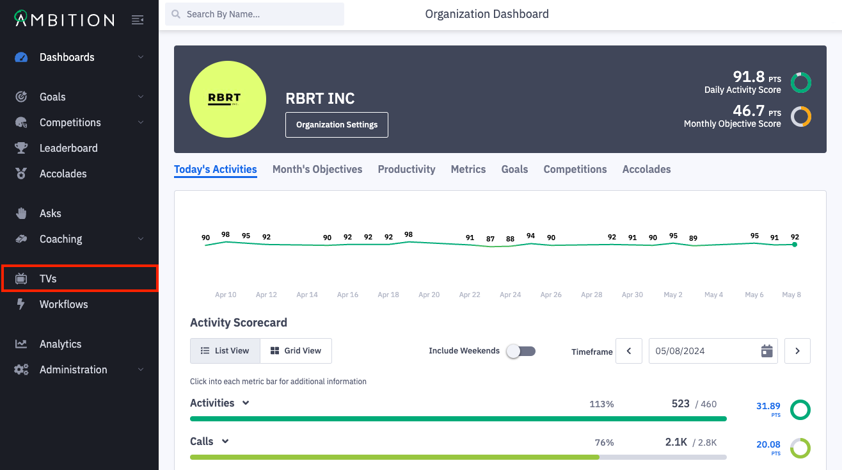Image resolution: width=842 pixels, height=470 pixels.
Task: Select the List View option
Action: (225, 351)
